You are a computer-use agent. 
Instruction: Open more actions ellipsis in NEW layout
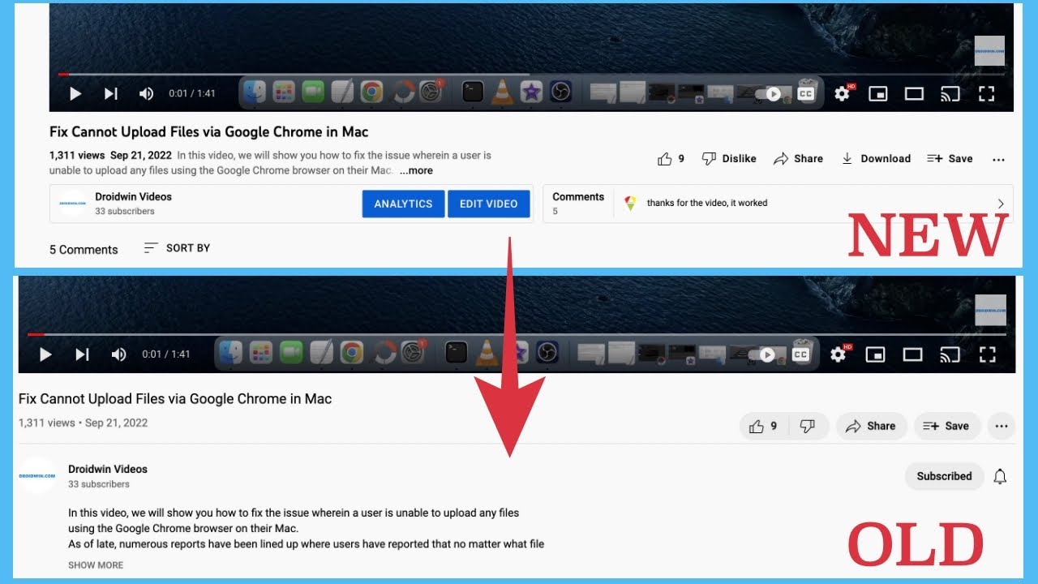coord(999,160)
